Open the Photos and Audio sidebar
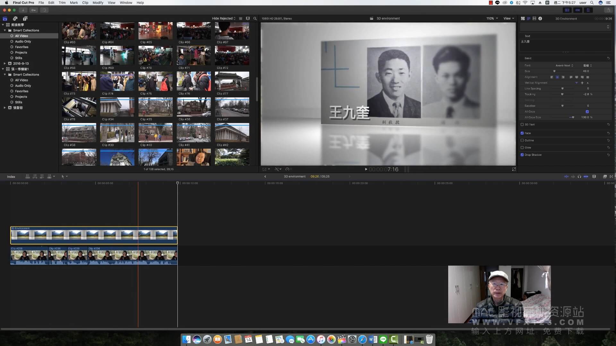This screenshot has height=346, width=616. pos(15,19)
